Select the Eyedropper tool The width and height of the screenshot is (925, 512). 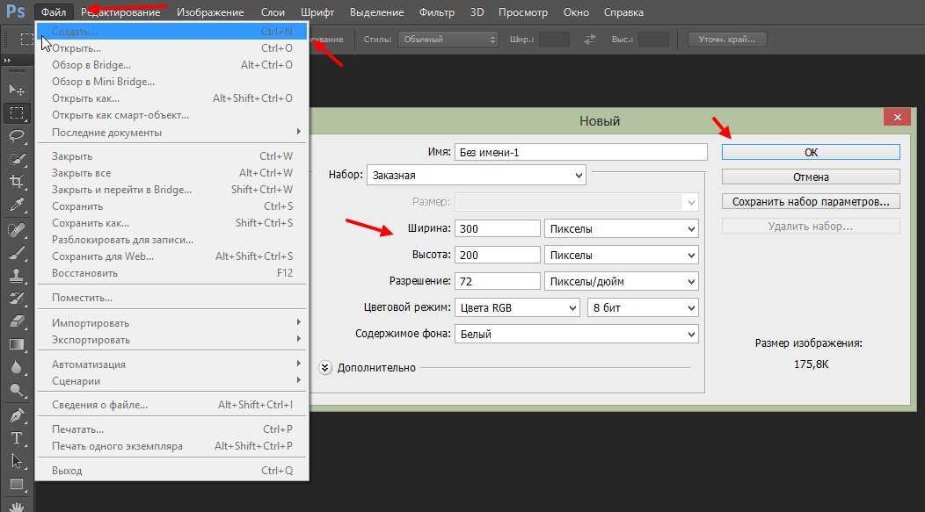pos(17,205)
